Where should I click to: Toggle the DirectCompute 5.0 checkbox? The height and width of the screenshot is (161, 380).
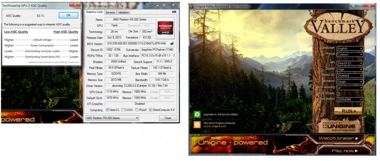point(150,110)
